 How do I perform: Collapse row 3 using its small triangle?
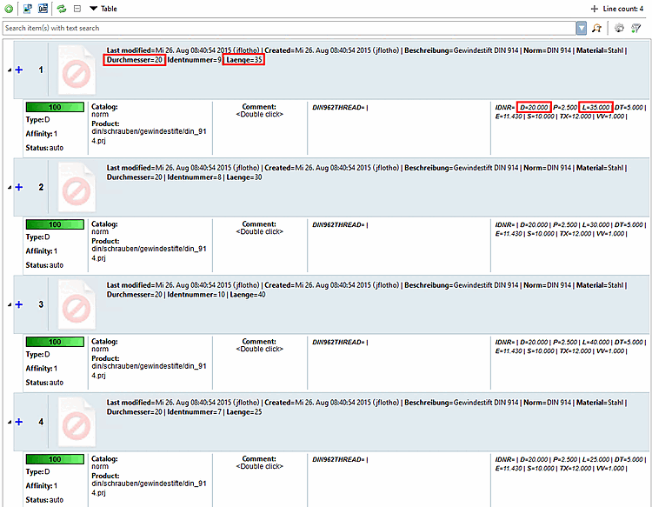tap(10, 305)
